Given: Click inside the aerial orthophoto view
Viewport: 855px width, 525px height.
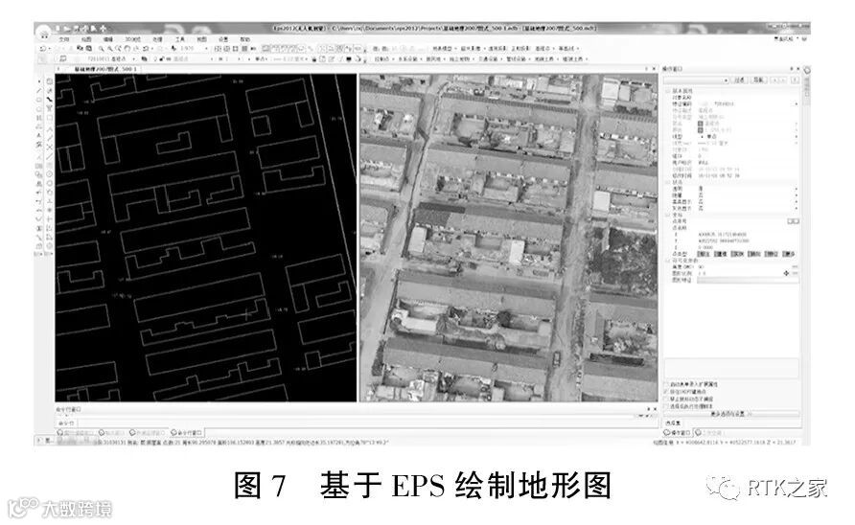Looking at the screenshot, I should pyautogui.click(x=508, y=238).
